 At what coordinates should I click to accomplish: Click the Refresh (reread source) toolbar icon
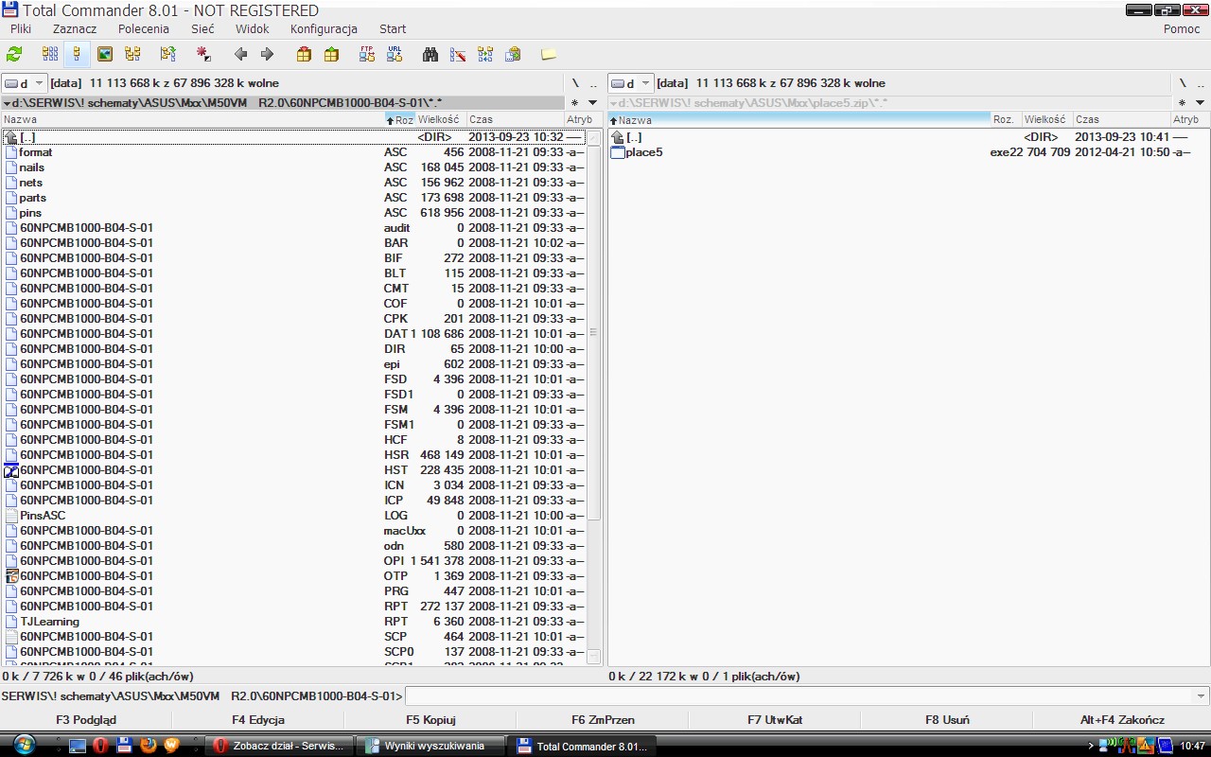click(x=14, y=55)
